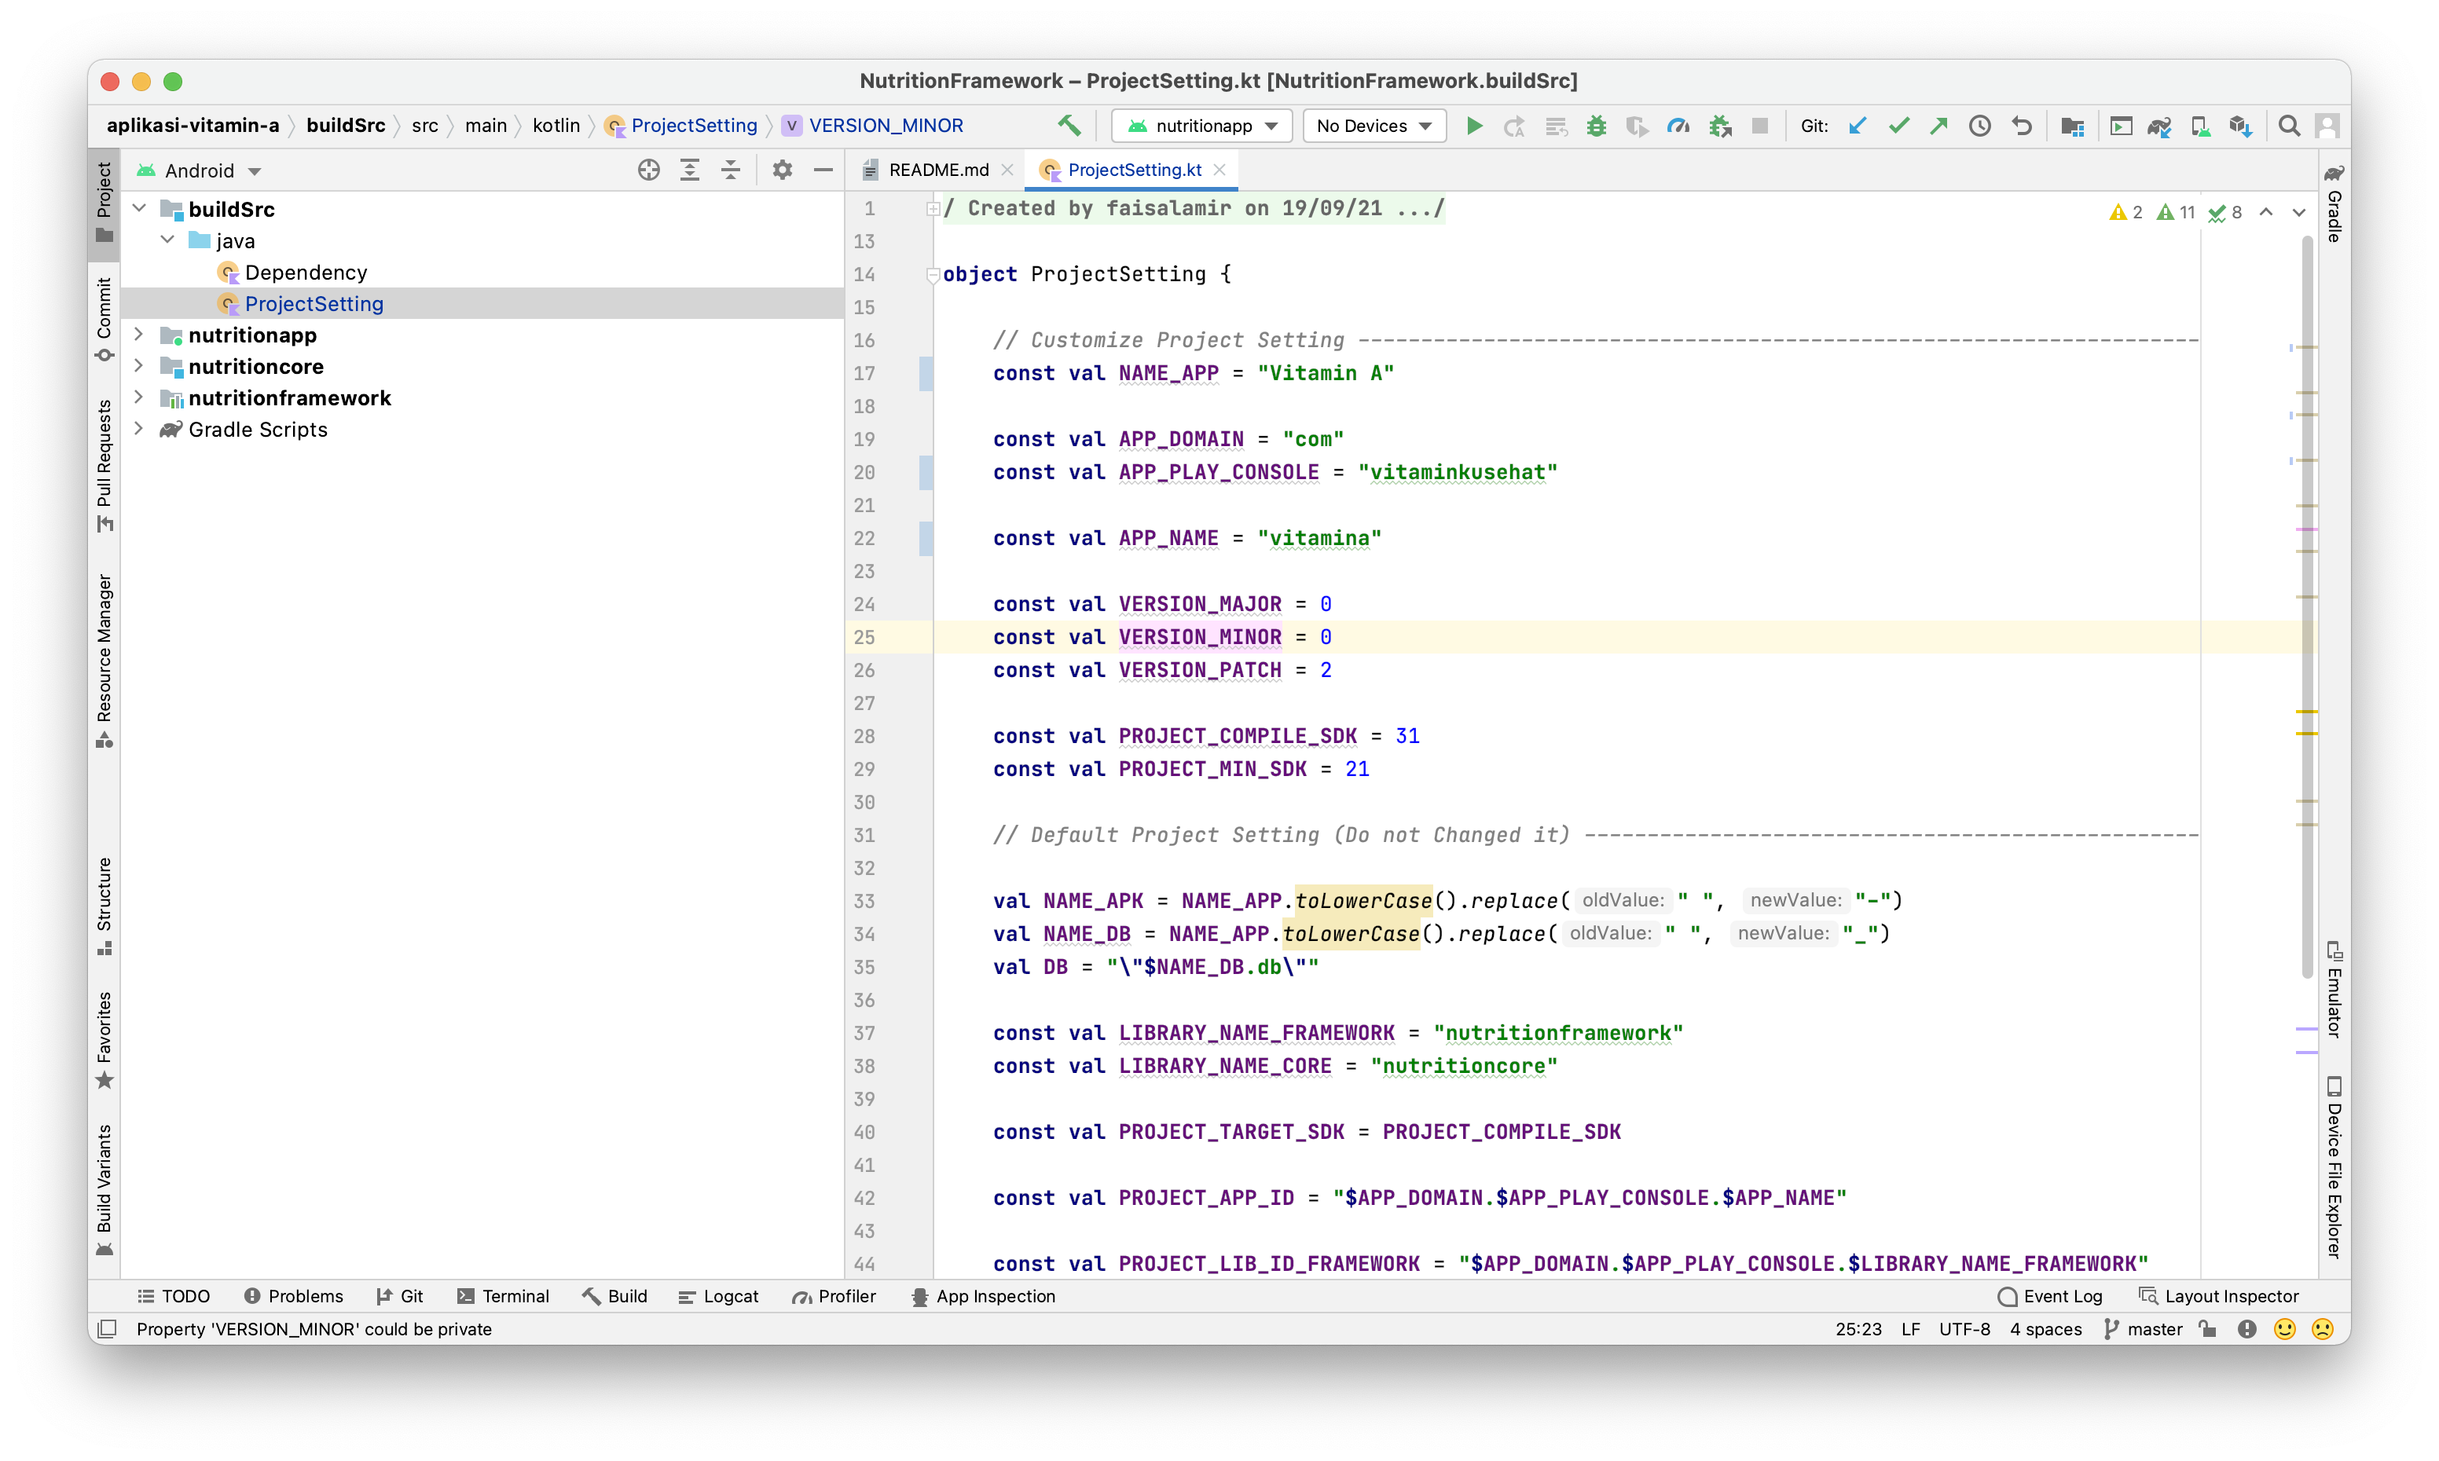Open Project view gear options
Screen dimensions: 2439x1461
pos(782,170)
